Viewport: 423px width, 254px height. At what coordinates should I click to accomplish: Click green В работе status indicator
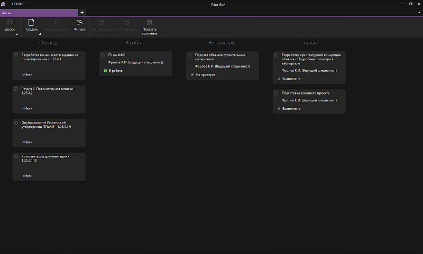click(x=105, y=70)
